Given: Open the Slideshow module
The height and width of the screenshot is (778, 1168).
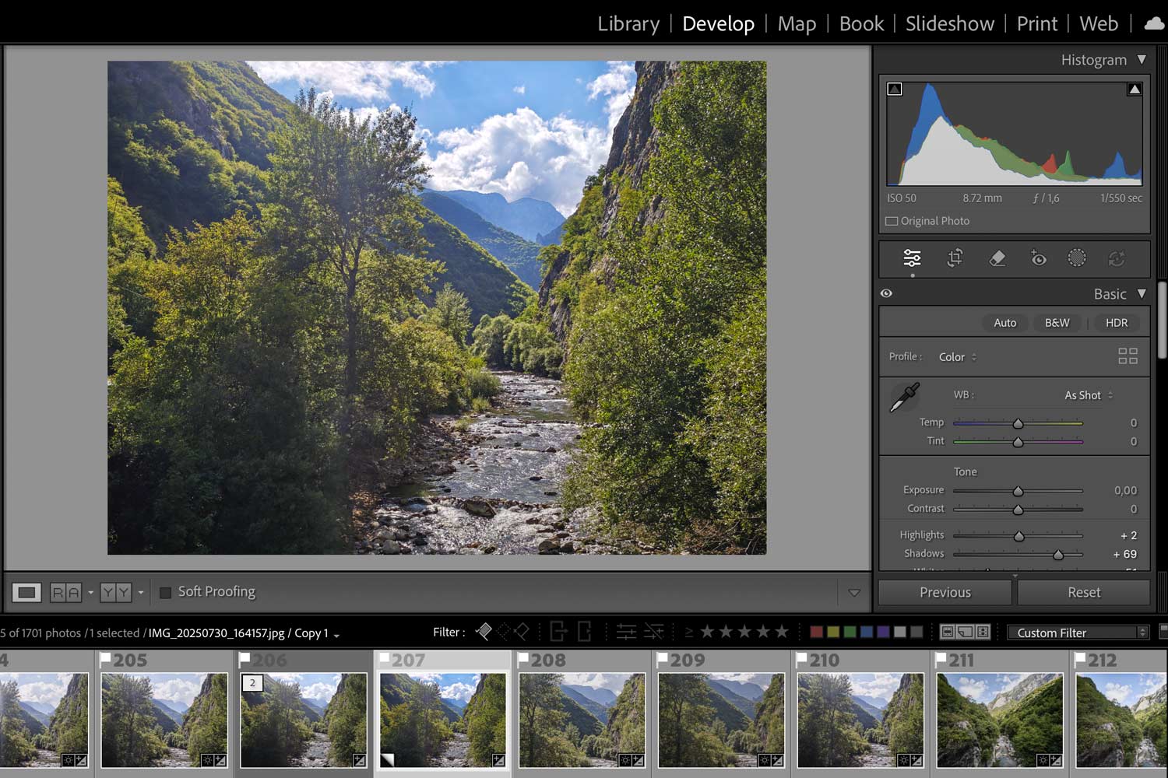Looking at the screenshot, I should [x=949, y=24].
